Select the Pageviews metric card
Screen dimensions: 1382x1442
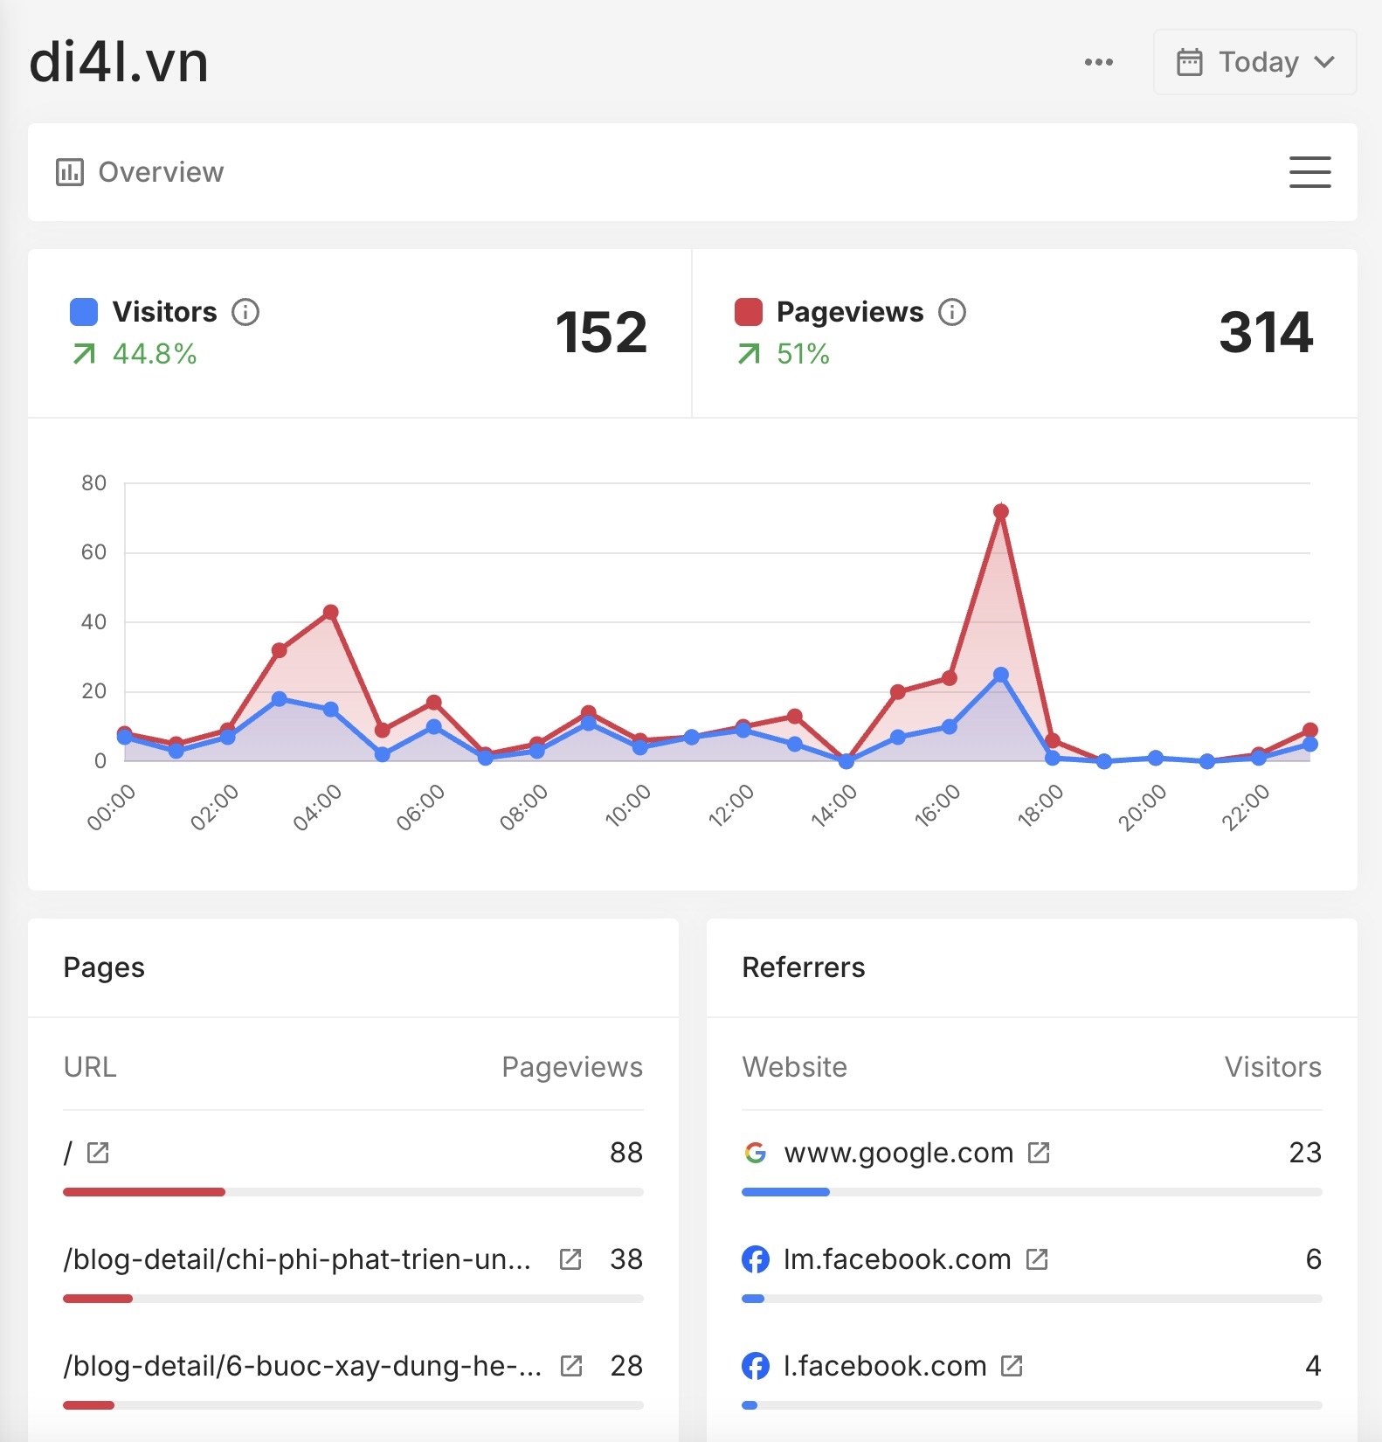(1024, 333)
